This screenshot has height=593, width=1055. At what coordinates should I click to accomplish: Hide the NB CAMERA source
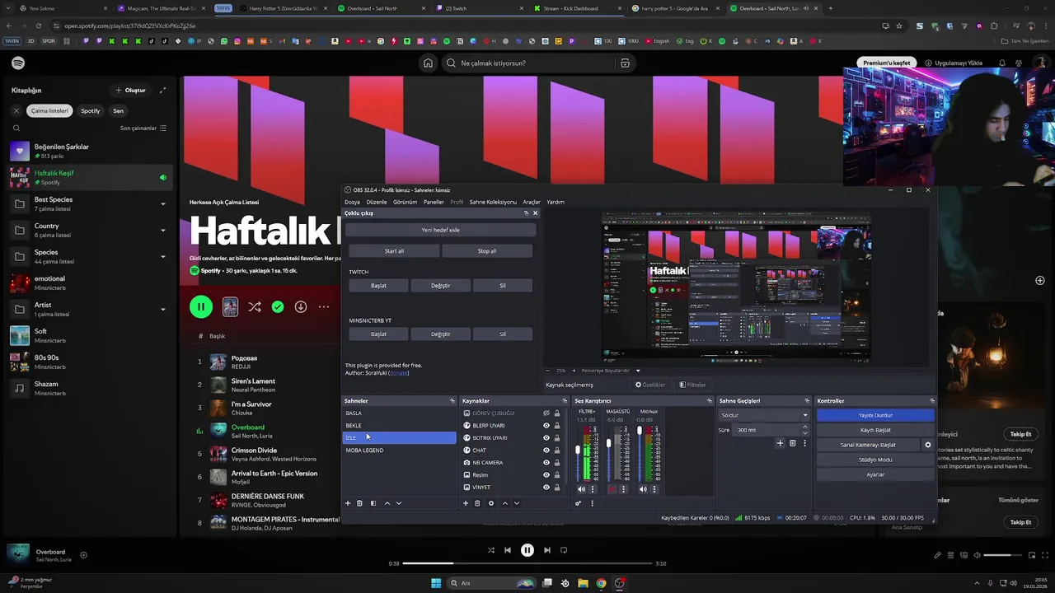546,463
